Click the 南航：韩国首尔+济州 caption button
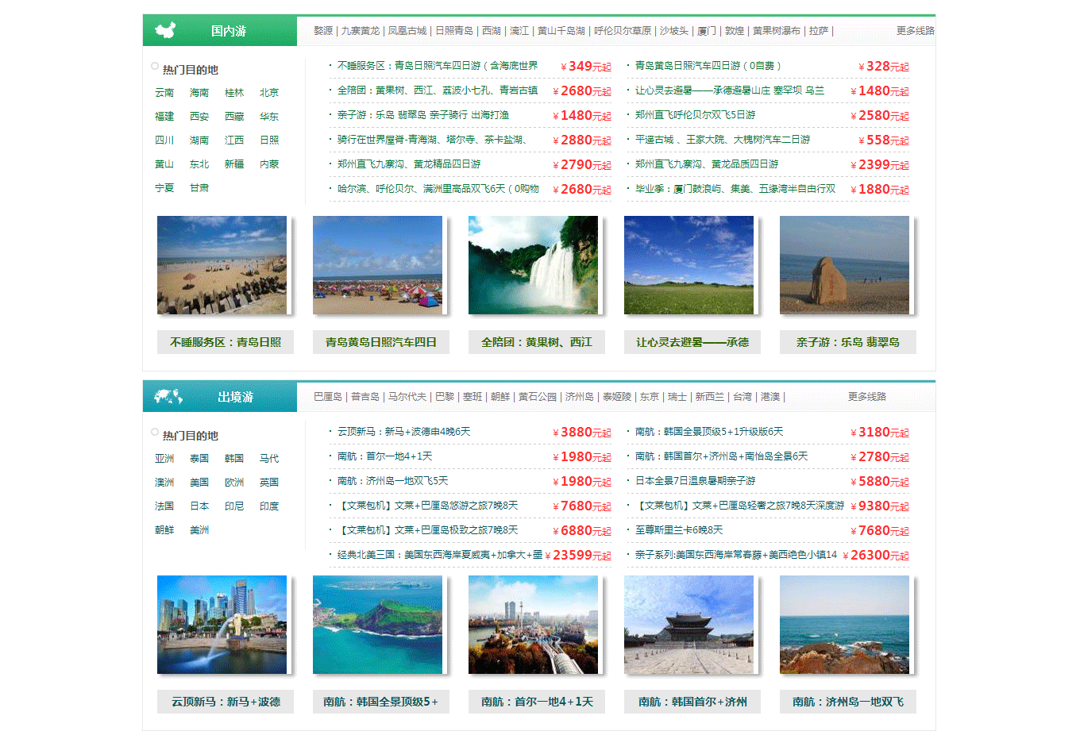Screen dimensions: 1080x735 tap(692, 702)
